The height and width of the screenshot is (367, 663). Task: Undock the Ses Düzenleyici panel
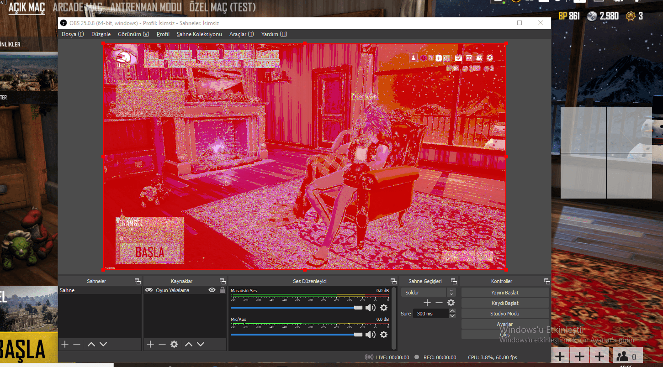click(x=393, y=281)
